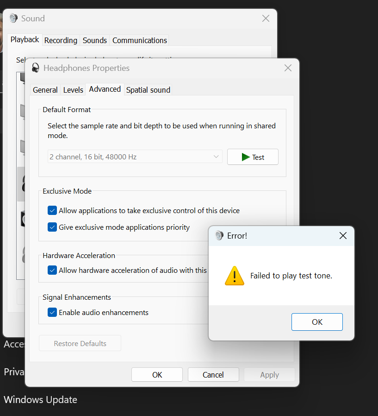The image size is (378, 416).
Task: Switch to the Recording tab
Action: pos(61,40)
